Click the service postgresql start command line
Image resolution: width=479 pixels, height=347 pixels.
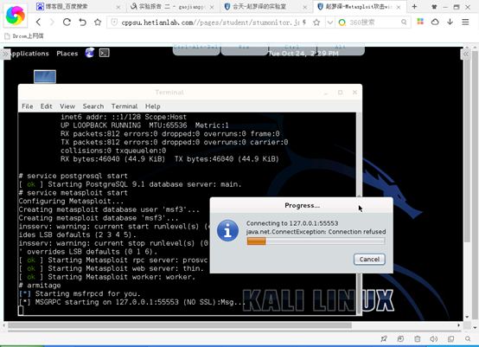(x=73, y=176)
